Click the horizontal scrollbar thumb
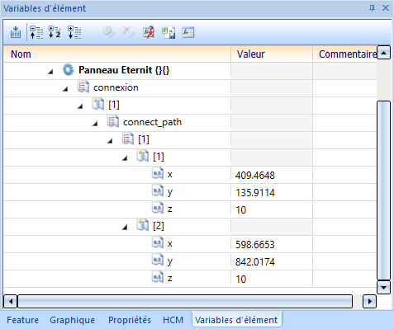Screen dimensions: 394x329 185,302
